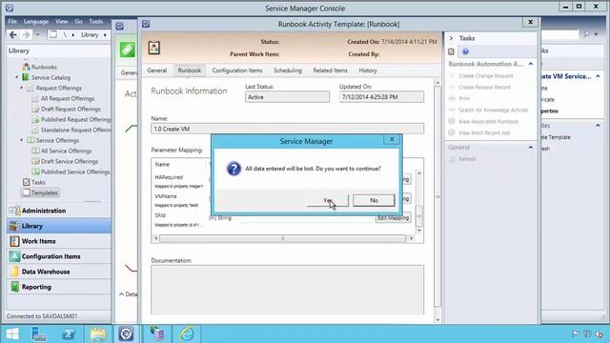Select Runbooks in the Library tree
This screenshot has width=610, height=343.
[44, 67]
